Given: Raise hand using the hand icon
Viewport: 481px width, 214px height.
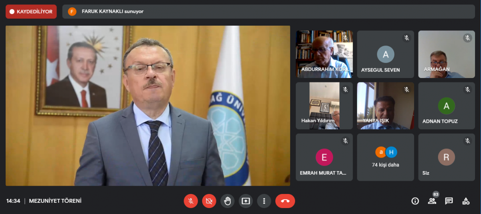Looking at the screenshot, I should (x=227, y=201).
